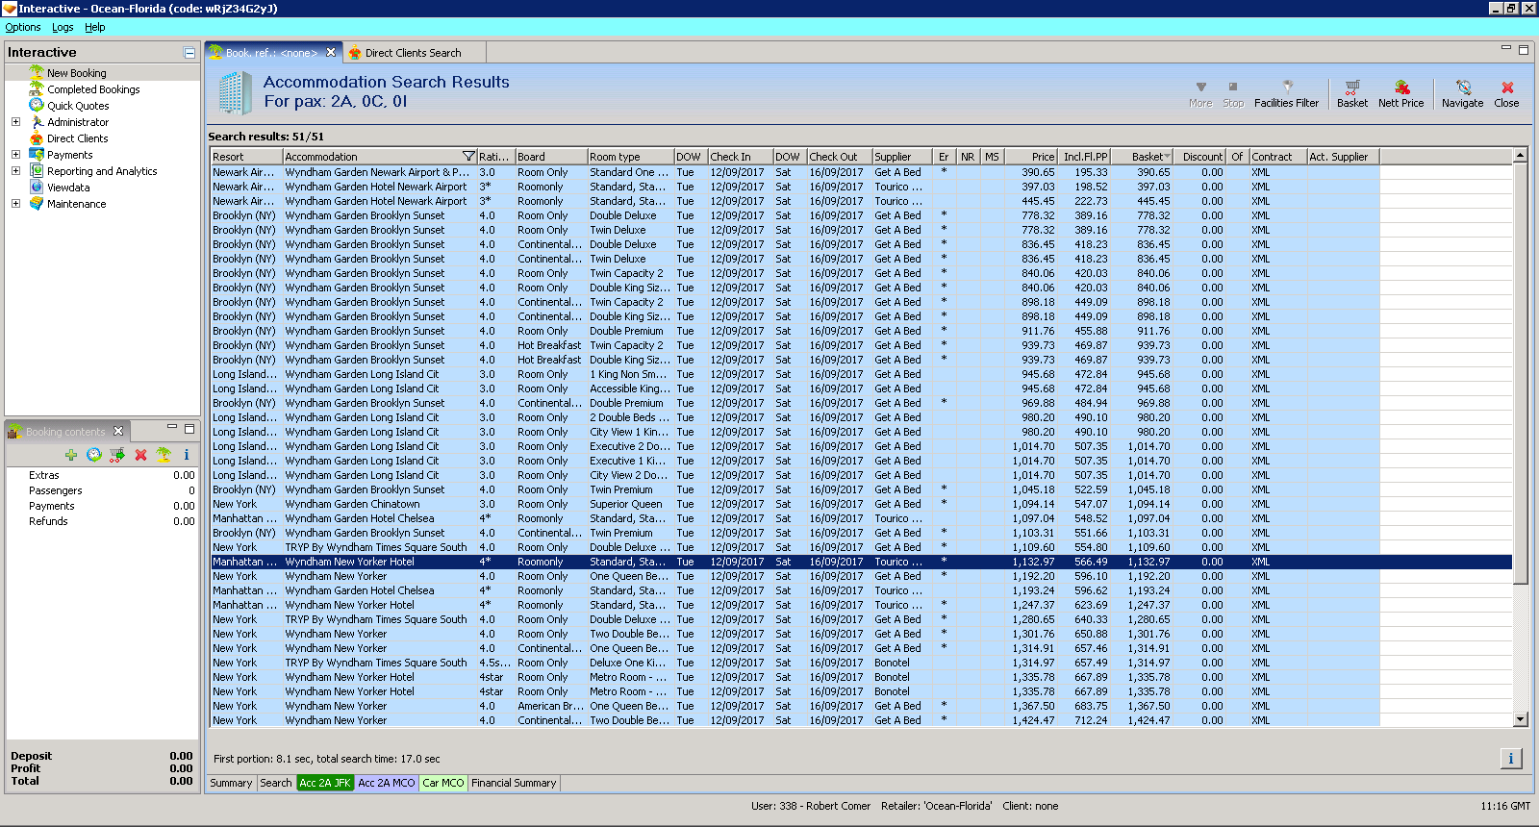
Task: Sort by the Resort column header
Action: 246,157
